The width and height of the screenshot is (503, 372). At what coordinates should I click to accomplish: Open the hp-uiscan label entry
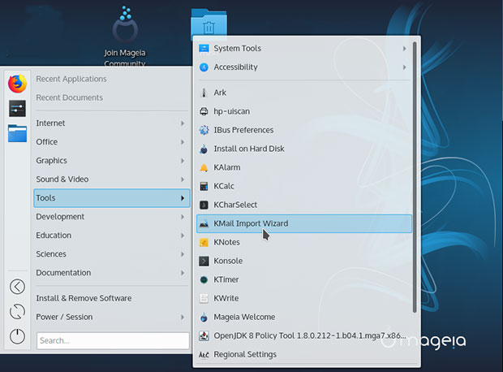[231, 111]
